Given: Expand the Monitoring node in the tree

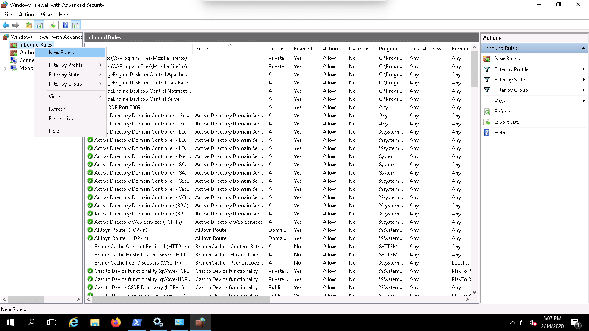Looking at the screenshot, I should pos(5,69).
